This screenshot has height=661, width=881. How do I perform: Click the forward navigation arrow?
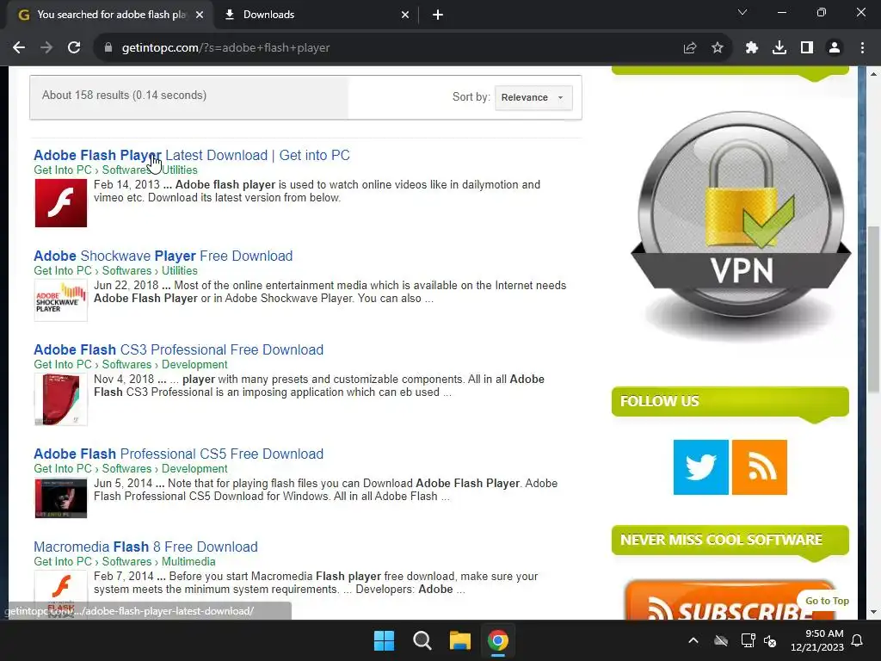(x=46, y=48)
